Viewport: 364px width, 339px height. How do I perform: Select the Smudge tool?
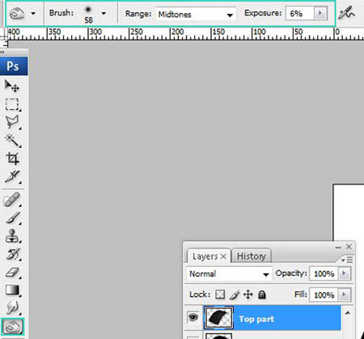point(12,308)
